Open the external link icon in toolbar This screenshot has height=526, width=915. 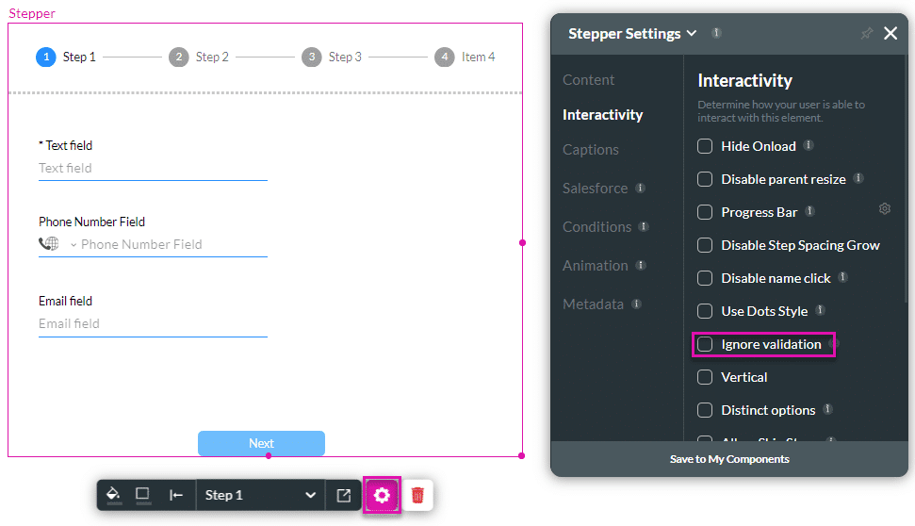(x=344, y=496)
